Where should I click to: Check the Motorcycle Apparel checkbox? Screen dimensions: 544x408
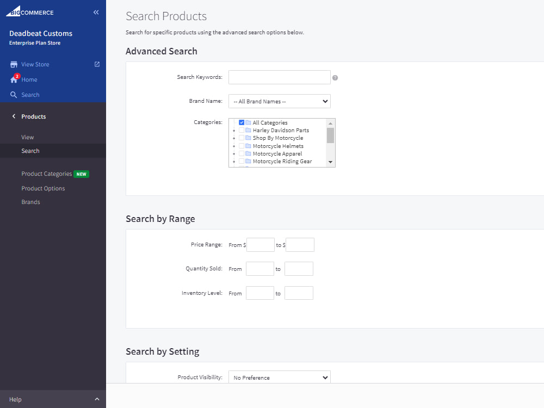tap(242, 153)
